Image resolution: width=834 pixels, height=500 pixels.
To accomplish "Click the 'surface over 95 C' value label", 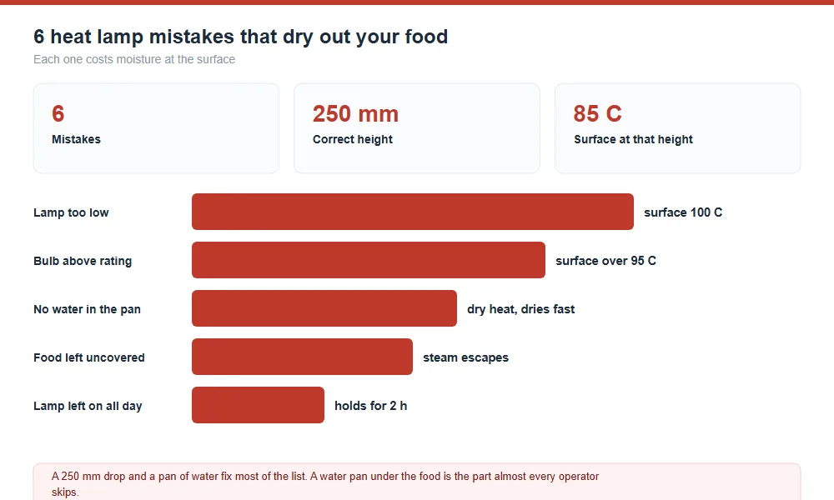I will [605, 261].
